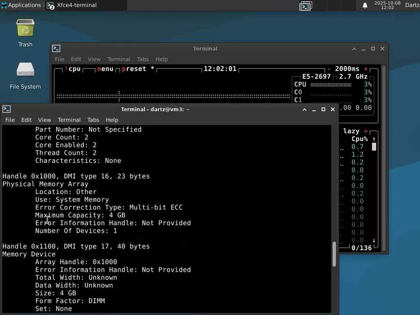Click the Dartz user label in panel
Image resolution: width=420 pixels, height=315 pixels.
(x=412, y=5)
